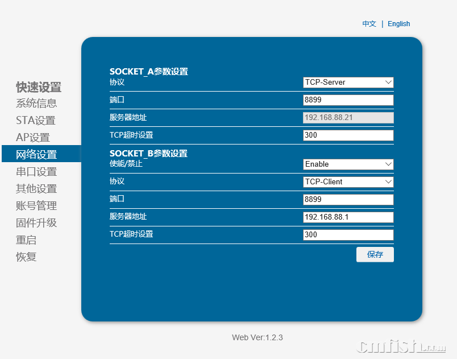
Task: Click the SOCKET_A TCP timeout field
Action: click(348, 135)
